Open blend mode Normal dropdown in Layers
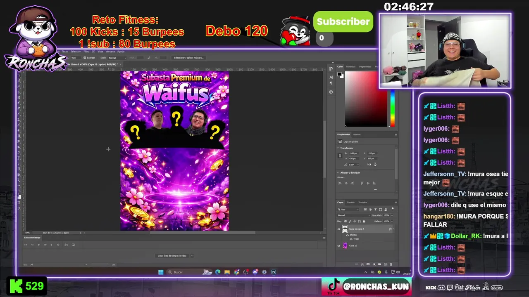The height and width of the screenshot is (297, 529). tap(353, 215)
